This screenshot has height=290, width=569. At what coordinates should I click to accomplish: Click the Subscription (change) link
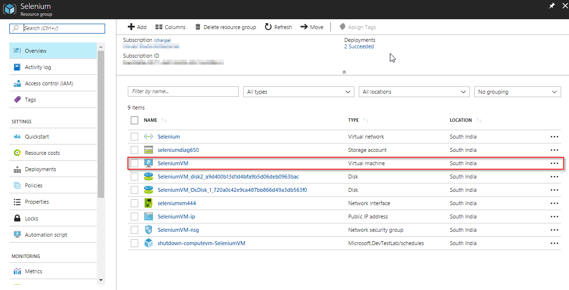click(x=162, y=40)
